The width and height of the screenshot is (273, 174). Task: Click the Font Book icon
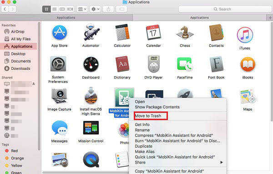[x=216, y=64]
